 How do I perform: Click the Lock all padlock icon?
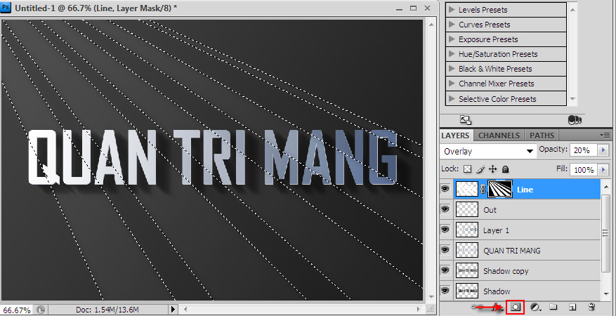(x=506, y=169)
